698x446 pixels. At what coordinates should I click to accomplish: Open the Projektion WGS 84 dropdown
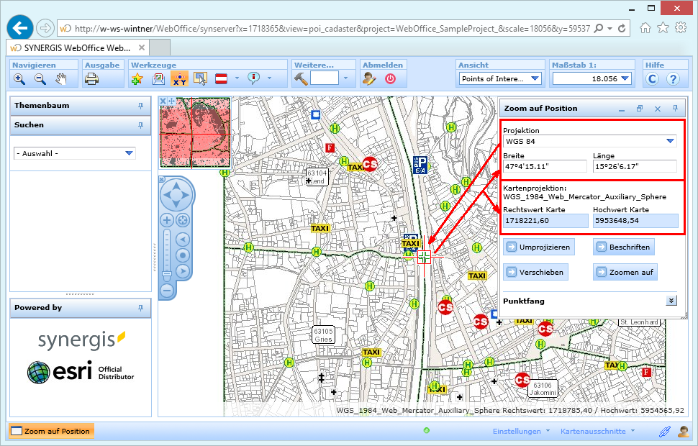[x=669, y=141]
